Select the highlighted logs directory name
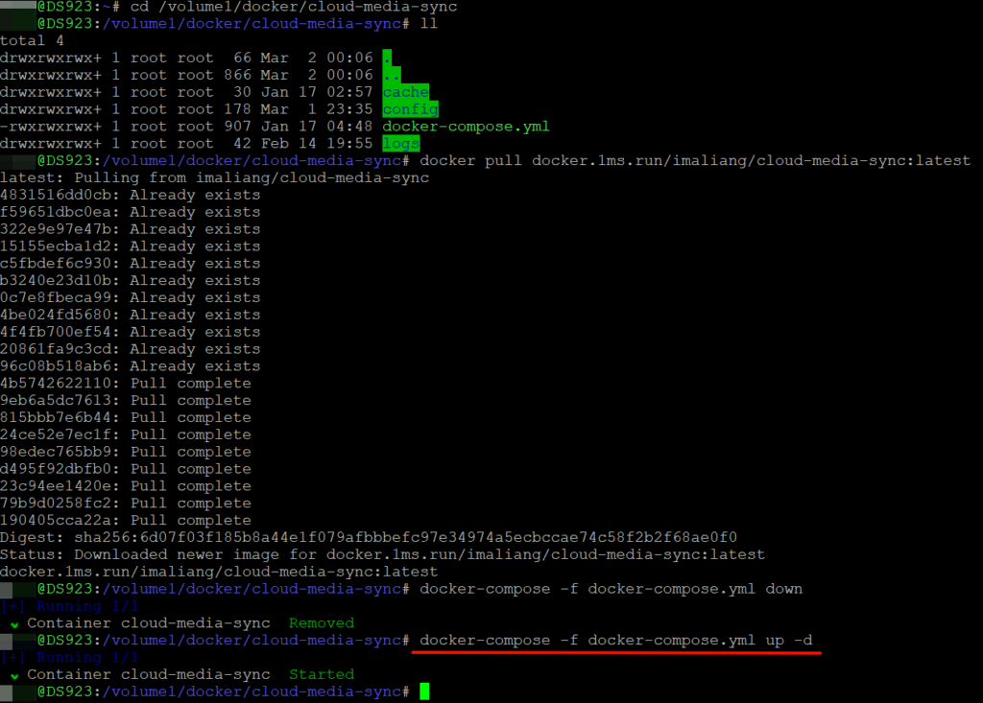This screenshot has width=983, height=703. (401, 144)
